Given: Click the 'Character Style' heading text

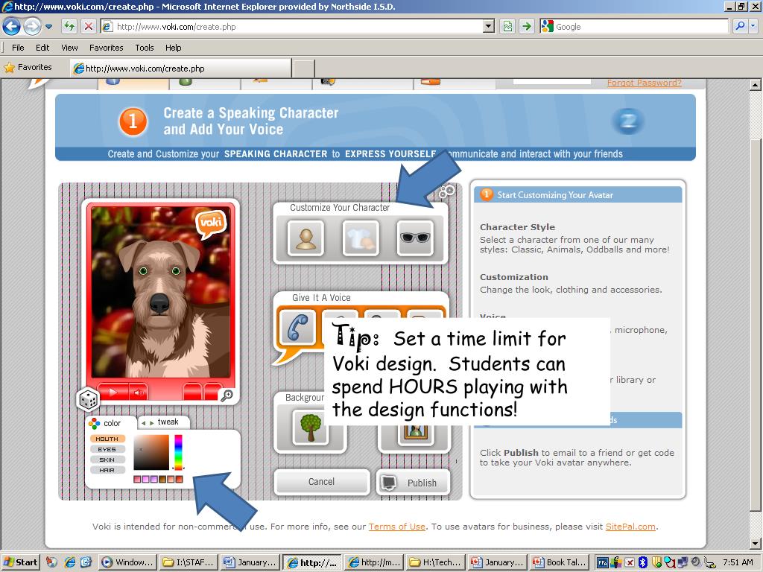Looking at the screenshot, I should (x=517, y=226).
